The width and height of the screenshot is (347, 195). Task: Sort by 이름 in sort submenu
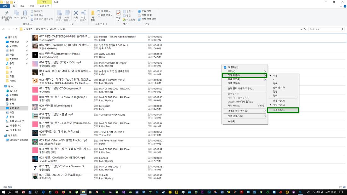point(283,76)
